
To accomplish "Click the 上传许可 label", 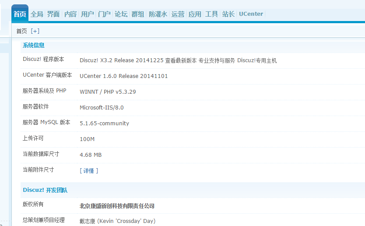I will coord(33,138).
